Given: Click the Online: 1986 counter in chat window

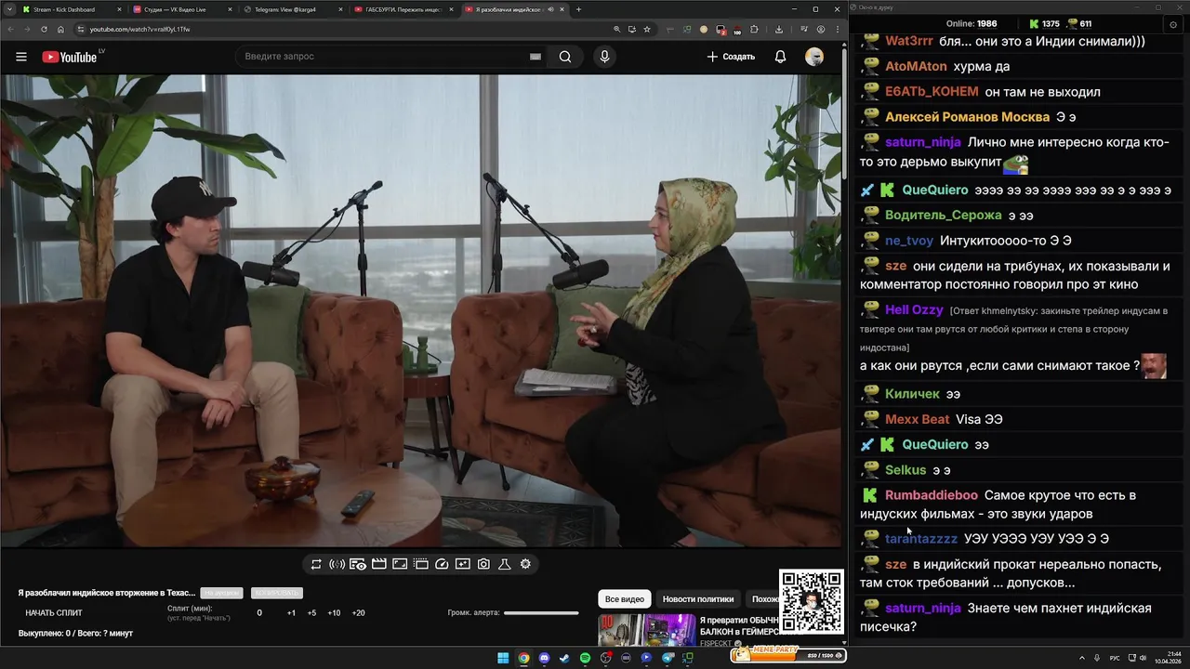Looking at the screenshot, I should pyautogui.click(x=972, y=23).
